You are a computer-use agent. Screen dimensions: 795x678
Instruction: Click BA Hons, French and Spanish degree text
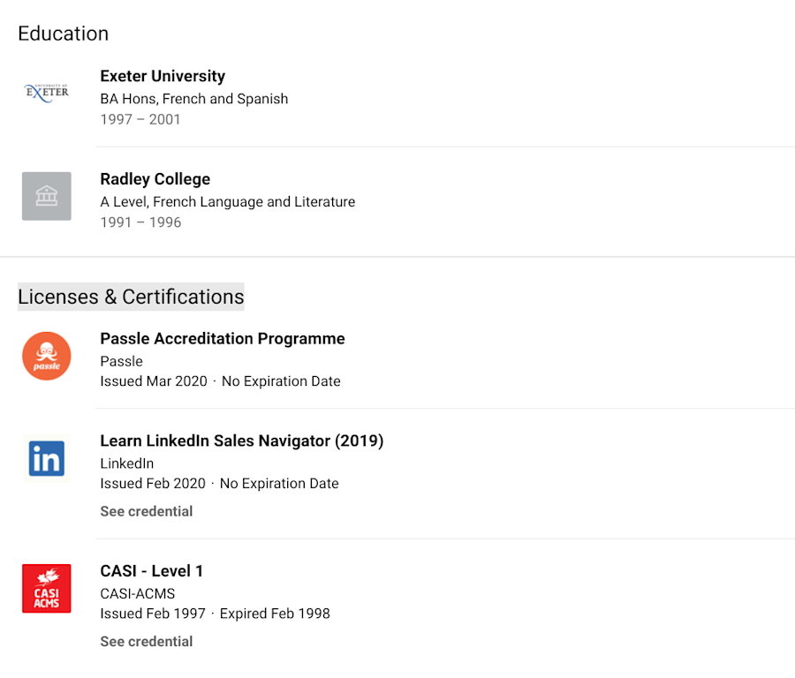(x=194, y=99)
